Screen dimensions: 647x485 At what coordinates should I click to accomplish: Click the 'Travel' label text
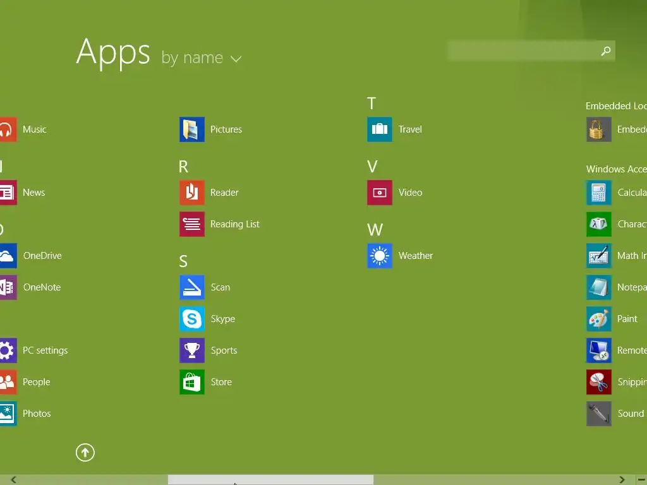coord(410,129)
